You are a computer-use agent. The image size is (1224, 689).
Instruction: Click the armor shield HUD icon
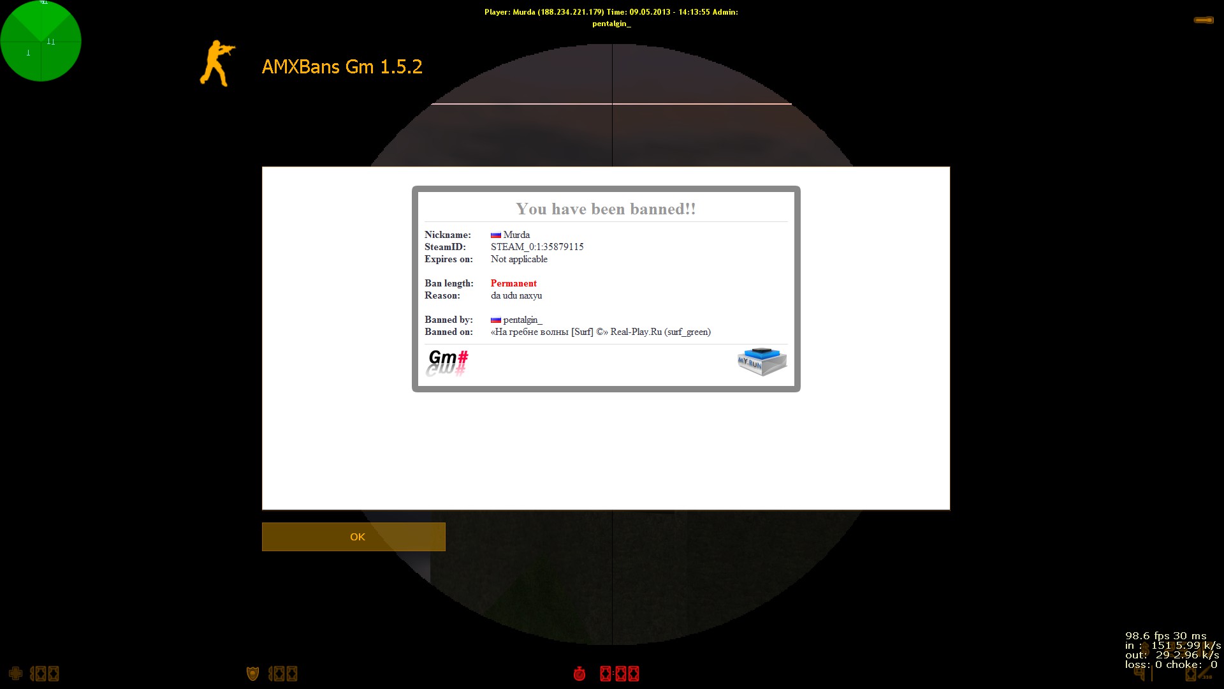click(x=252, y=674)
